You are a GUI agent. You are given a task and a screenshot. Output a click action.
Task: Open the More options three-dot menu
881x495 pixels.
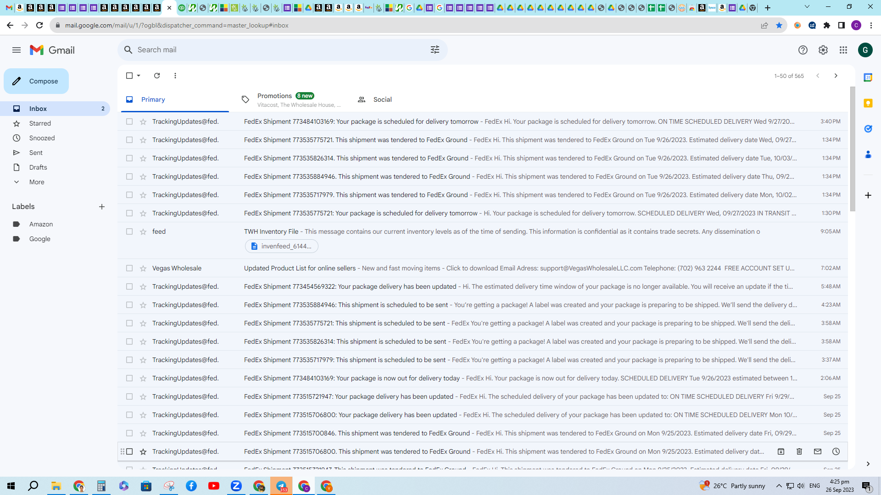point(175,76)
